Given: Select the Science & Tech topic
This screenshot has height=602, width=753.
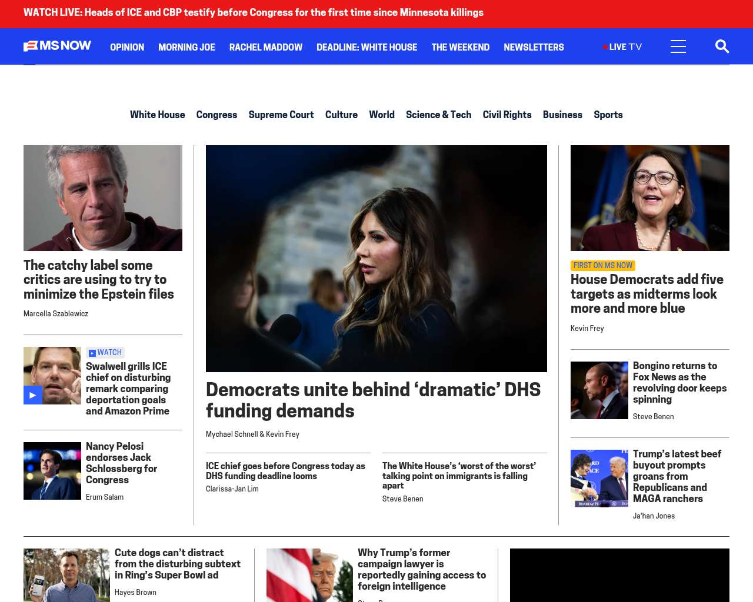Looking at the screenshot, I should pos(438,115).
